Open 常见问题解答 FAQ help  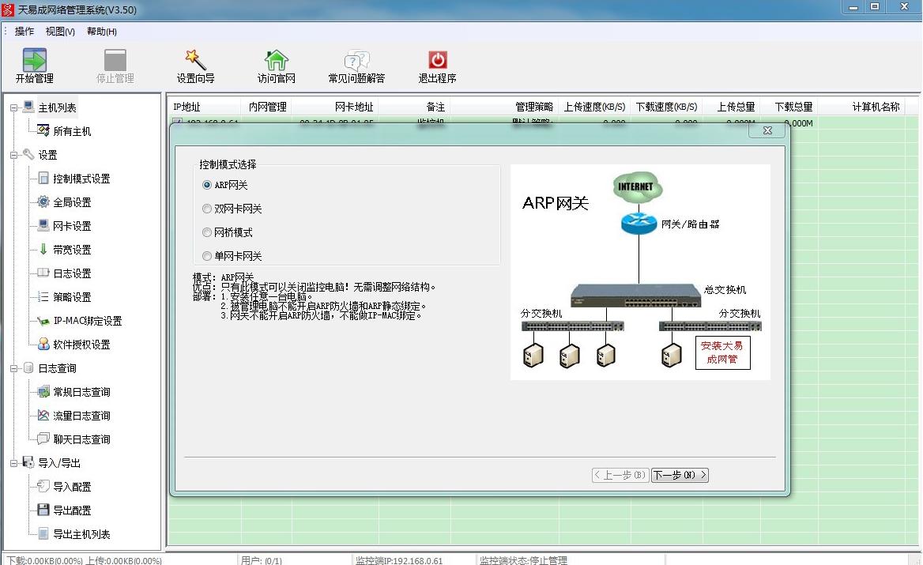coord(356,65)
